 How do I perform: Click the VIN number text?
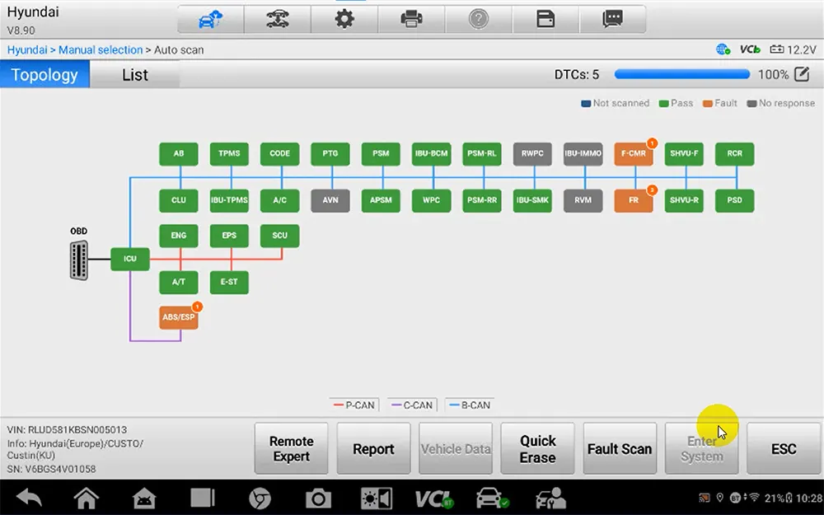click(x=67, y=430)
